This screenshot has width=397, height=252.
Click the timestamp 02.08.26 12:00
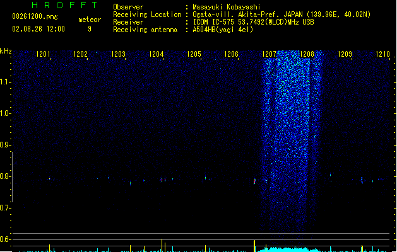39,29
